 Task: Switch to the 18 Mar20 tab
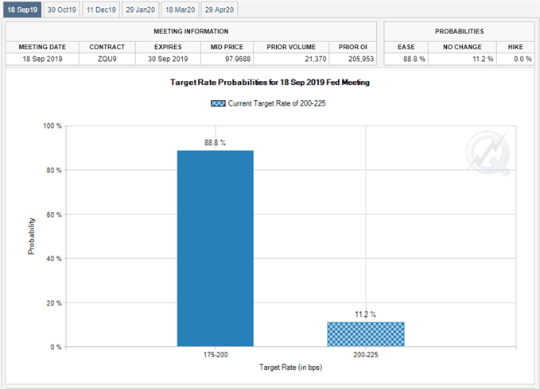pyautogui.click(x=180, y=10)
